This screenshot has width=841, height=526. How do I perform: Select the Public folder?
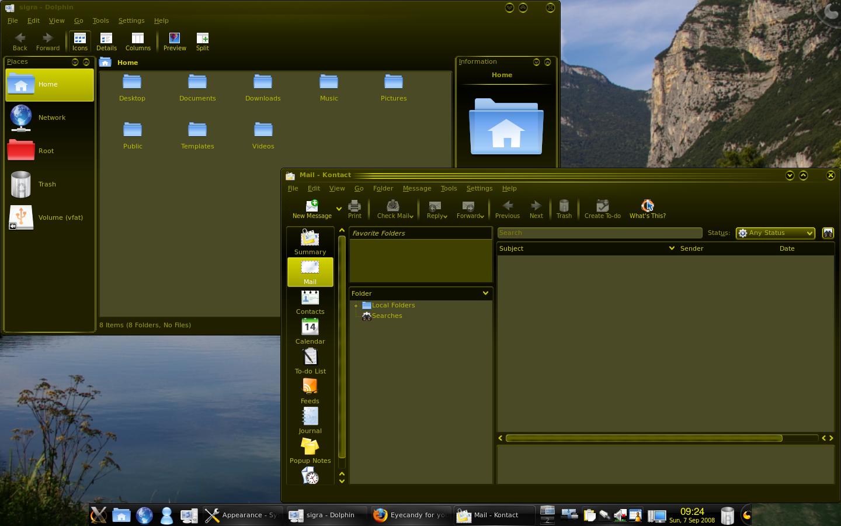133,136
